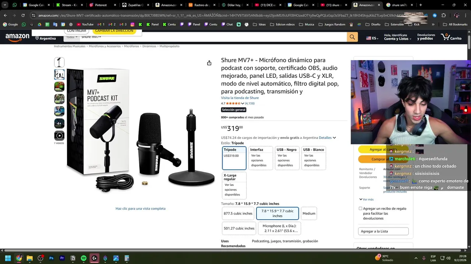Open Photoshop from the taskbar

click(51, 258)
